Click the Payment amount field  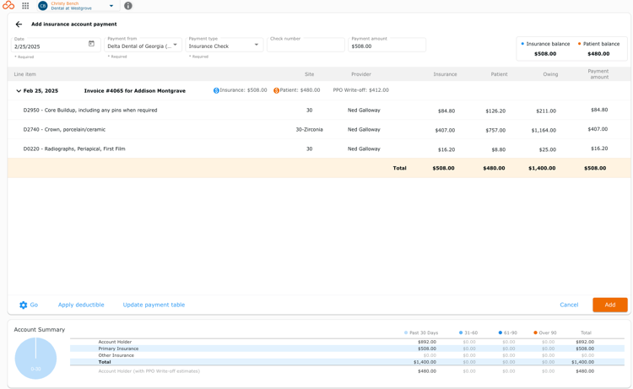pos(387,45)
